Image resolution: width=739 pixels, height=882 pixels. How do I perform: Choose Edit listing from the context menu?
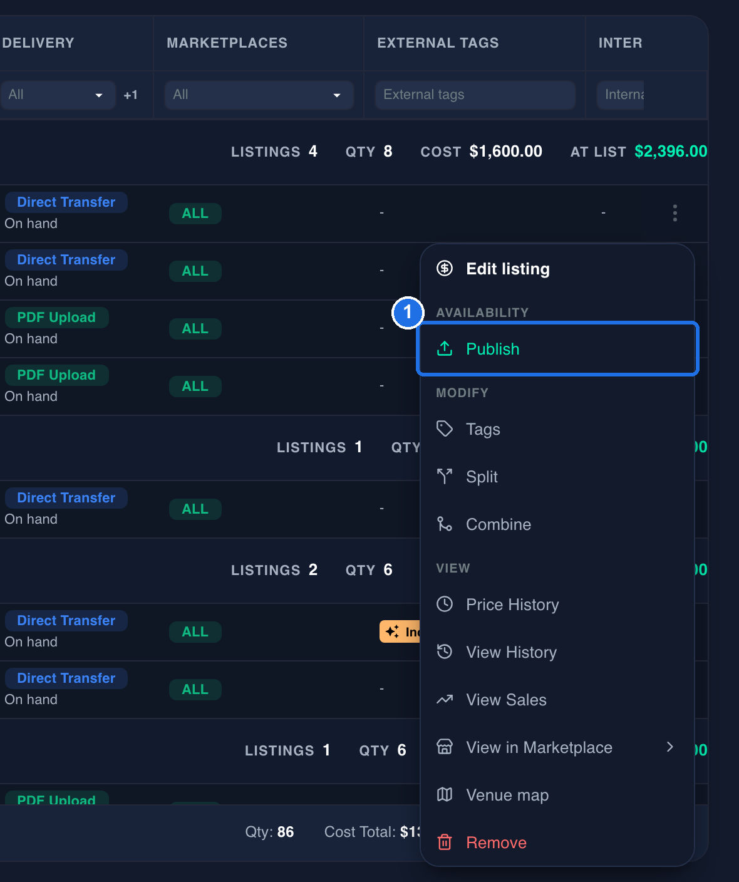(x=557, y=269)
